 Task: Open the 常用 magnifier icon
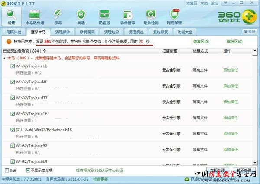11,16
